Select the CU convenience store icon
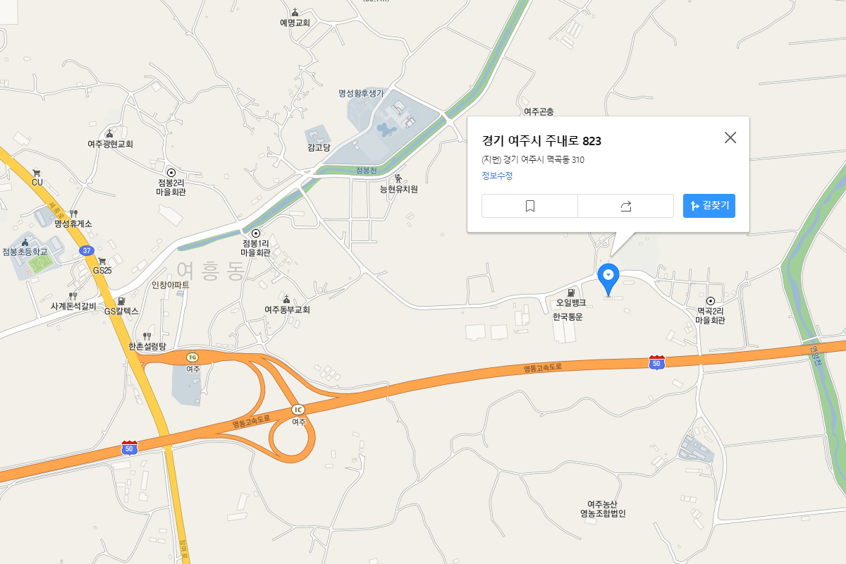Screen dimensions: 846x564 [37, 173]
